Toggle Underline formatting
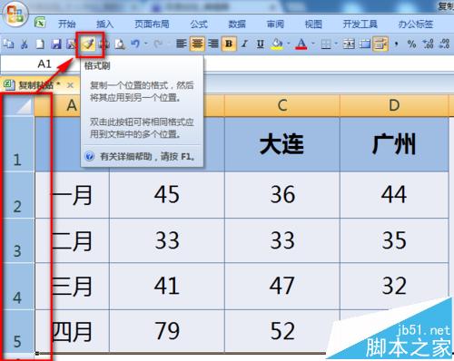This screenshot has width=454, height=361. (x=261, y=44)
